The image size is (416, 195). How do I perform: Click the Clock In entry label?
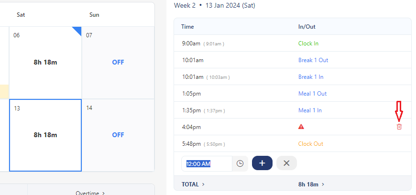[x=308, y=43]
